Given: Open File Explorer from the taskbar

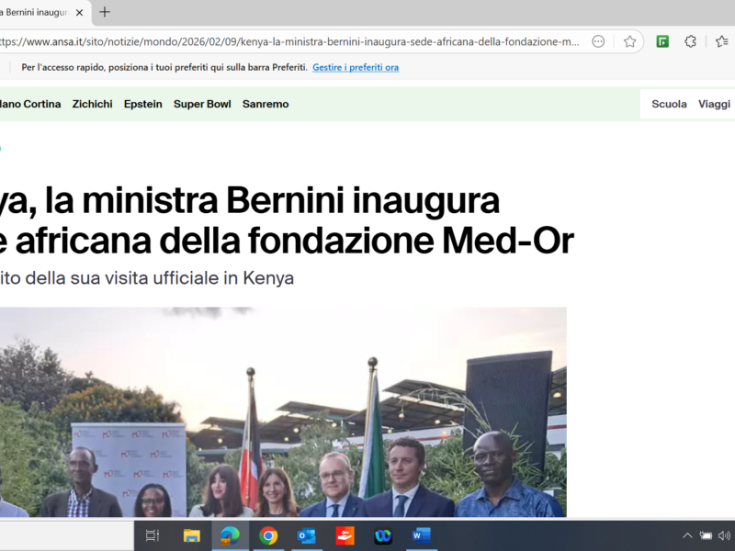Looking at the screenshot, I should click(190, 535).
